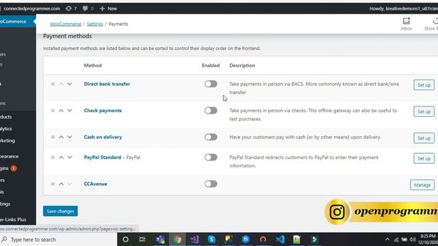
Task: Go to Settings breadcrumb link
Action: 94,24
